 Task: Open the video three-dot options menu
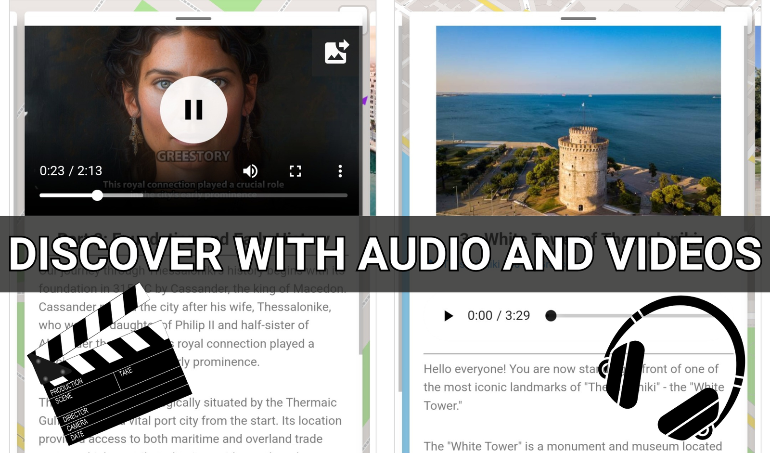[340, 171]
